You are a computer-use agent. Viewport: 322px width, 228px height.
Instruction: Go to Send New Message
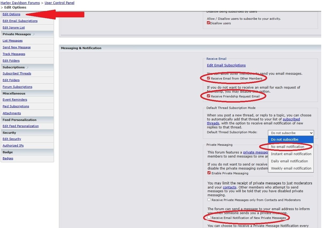pyautogui.click(x=17, y=47)
